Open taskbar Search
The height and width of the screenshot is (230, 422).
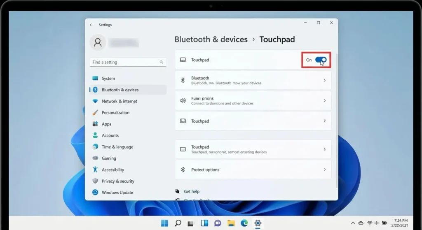coord(178,223)
